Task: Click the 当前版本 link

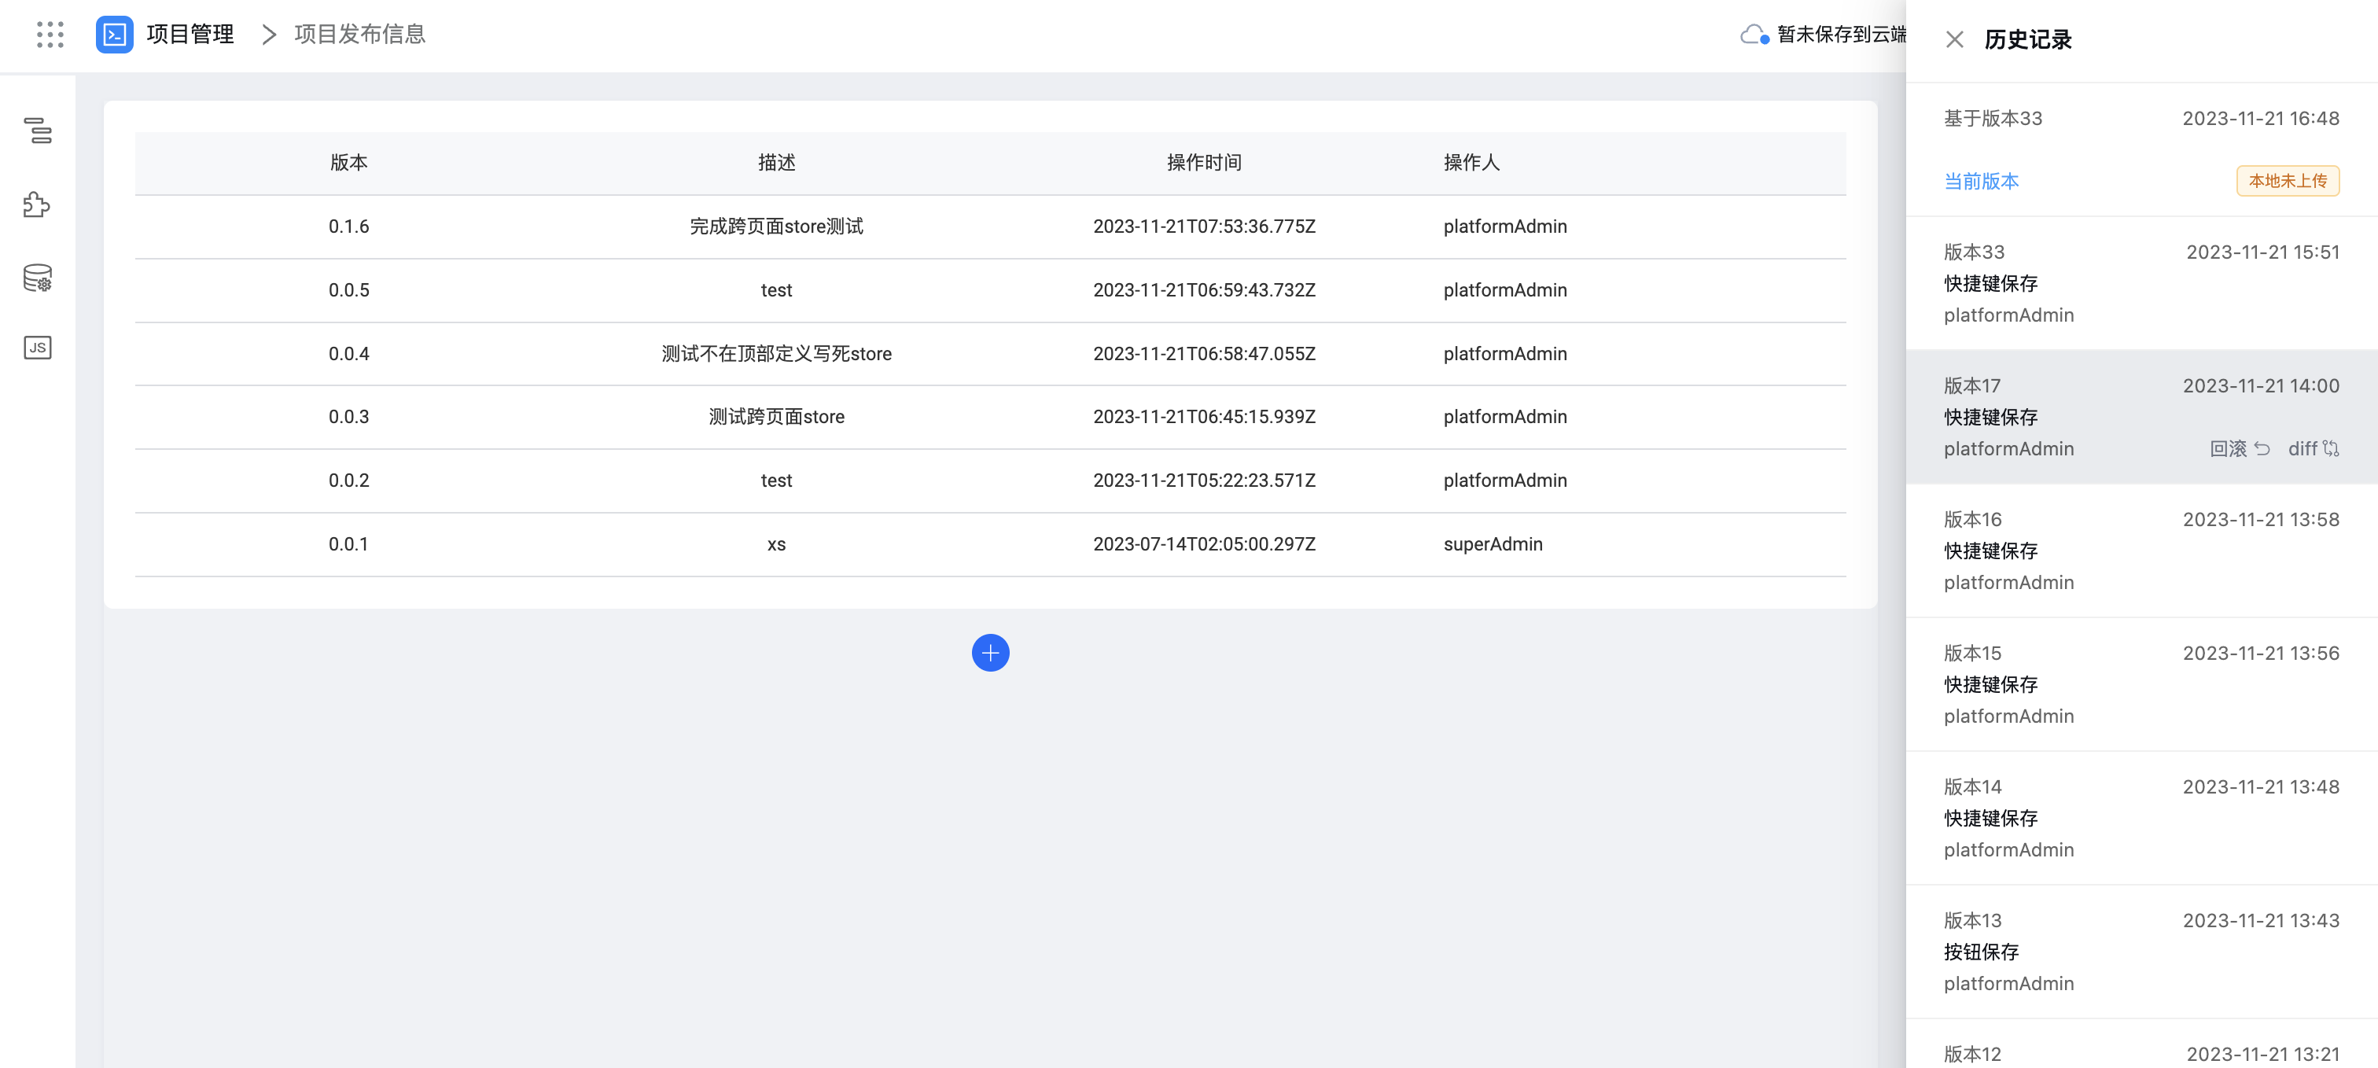Action: (x=1981, y=181)
